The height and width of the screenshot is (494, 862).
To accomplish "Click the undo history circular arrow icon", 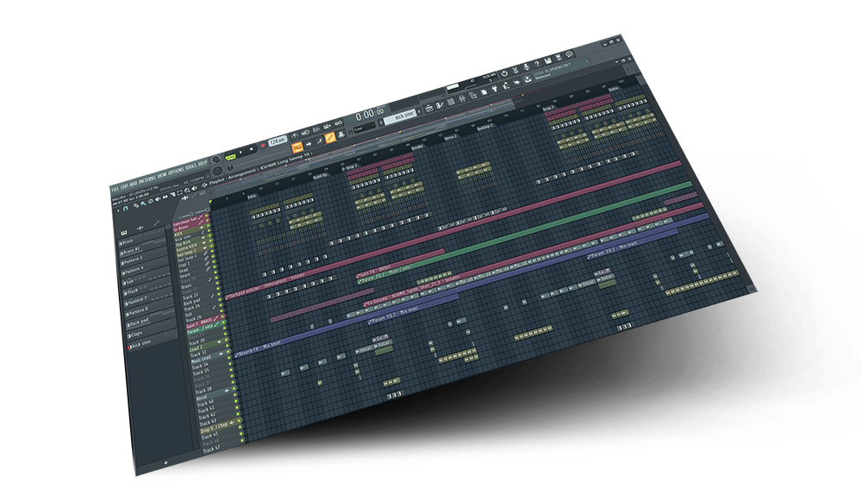I will pos(504,73).
